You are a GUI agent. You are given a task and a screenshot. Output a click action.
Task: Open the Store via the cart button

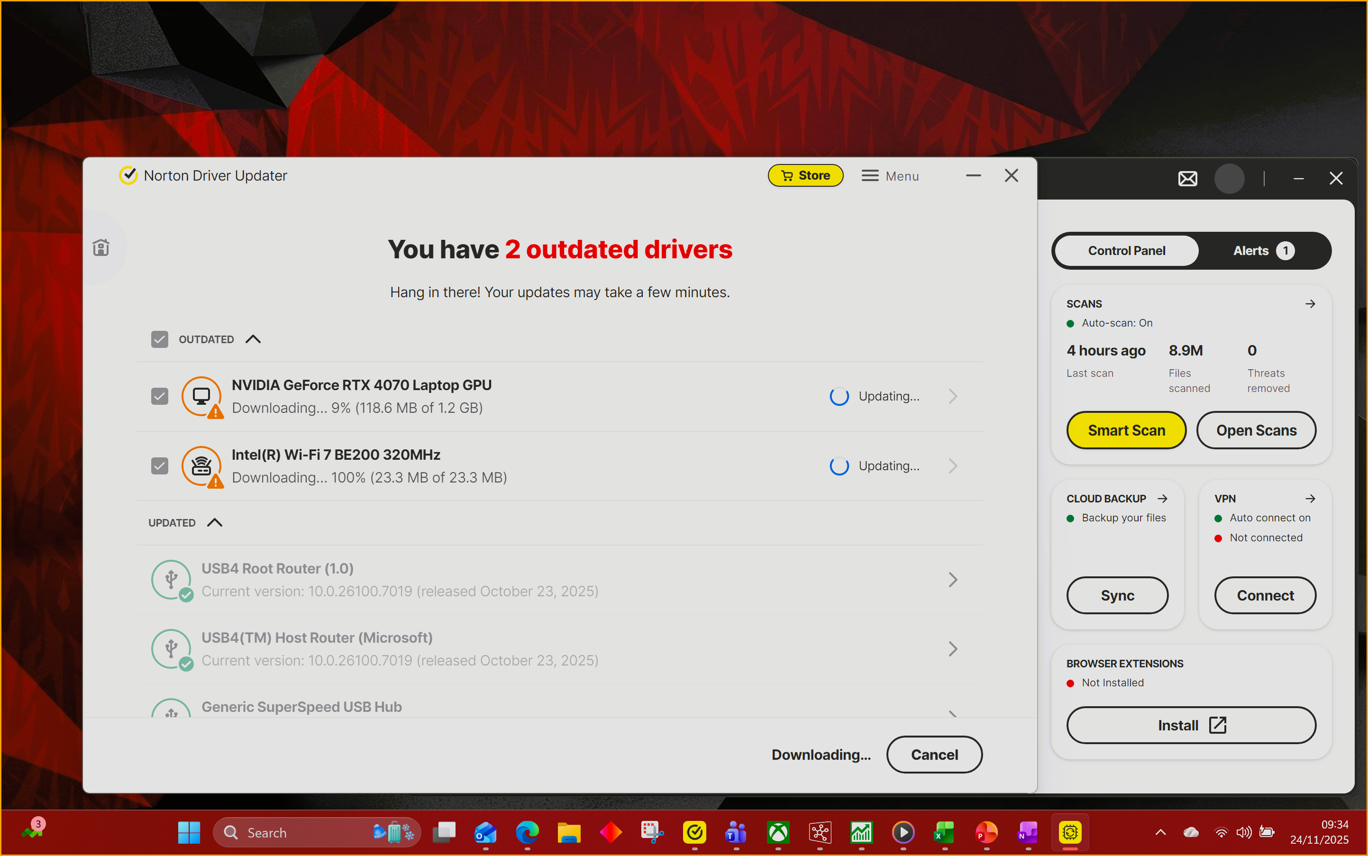point(805,175)
